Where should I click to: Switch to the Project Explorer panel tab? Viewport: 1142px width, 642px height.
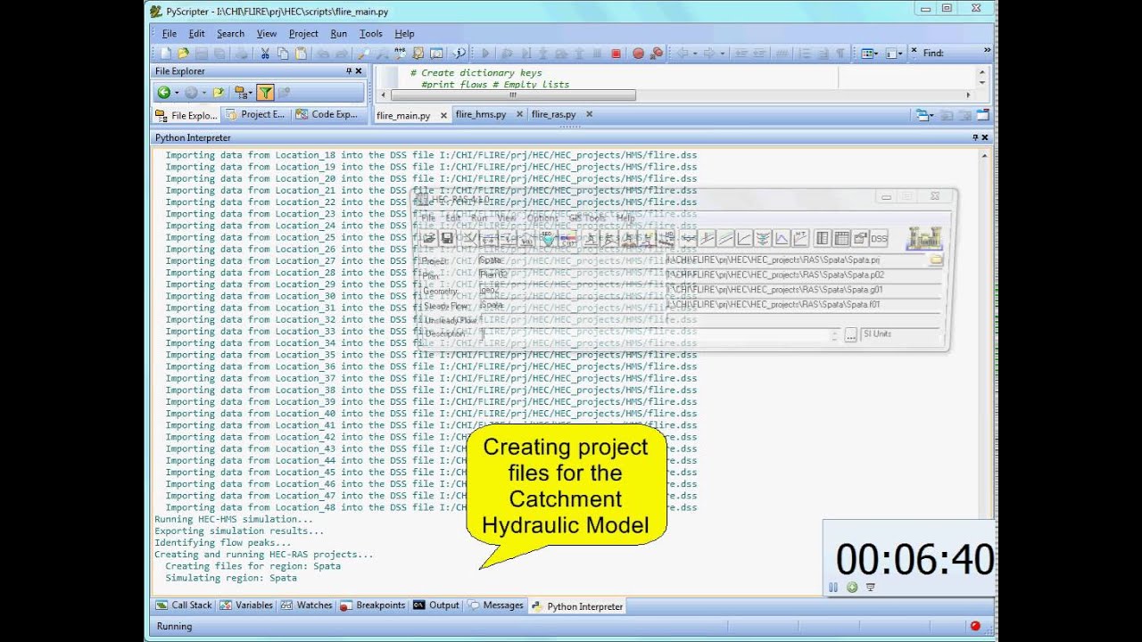(x=255, y=114)
